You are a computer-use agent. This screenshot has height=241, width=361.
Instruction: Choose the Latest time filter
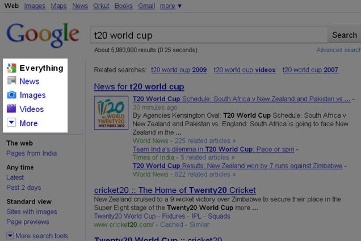click(x=15, y=177)
